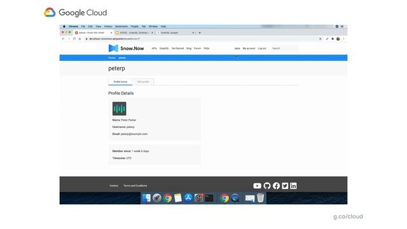Open the LinkedIn icon in the footer
Viewport: 407px width, 229px height.
293,186
